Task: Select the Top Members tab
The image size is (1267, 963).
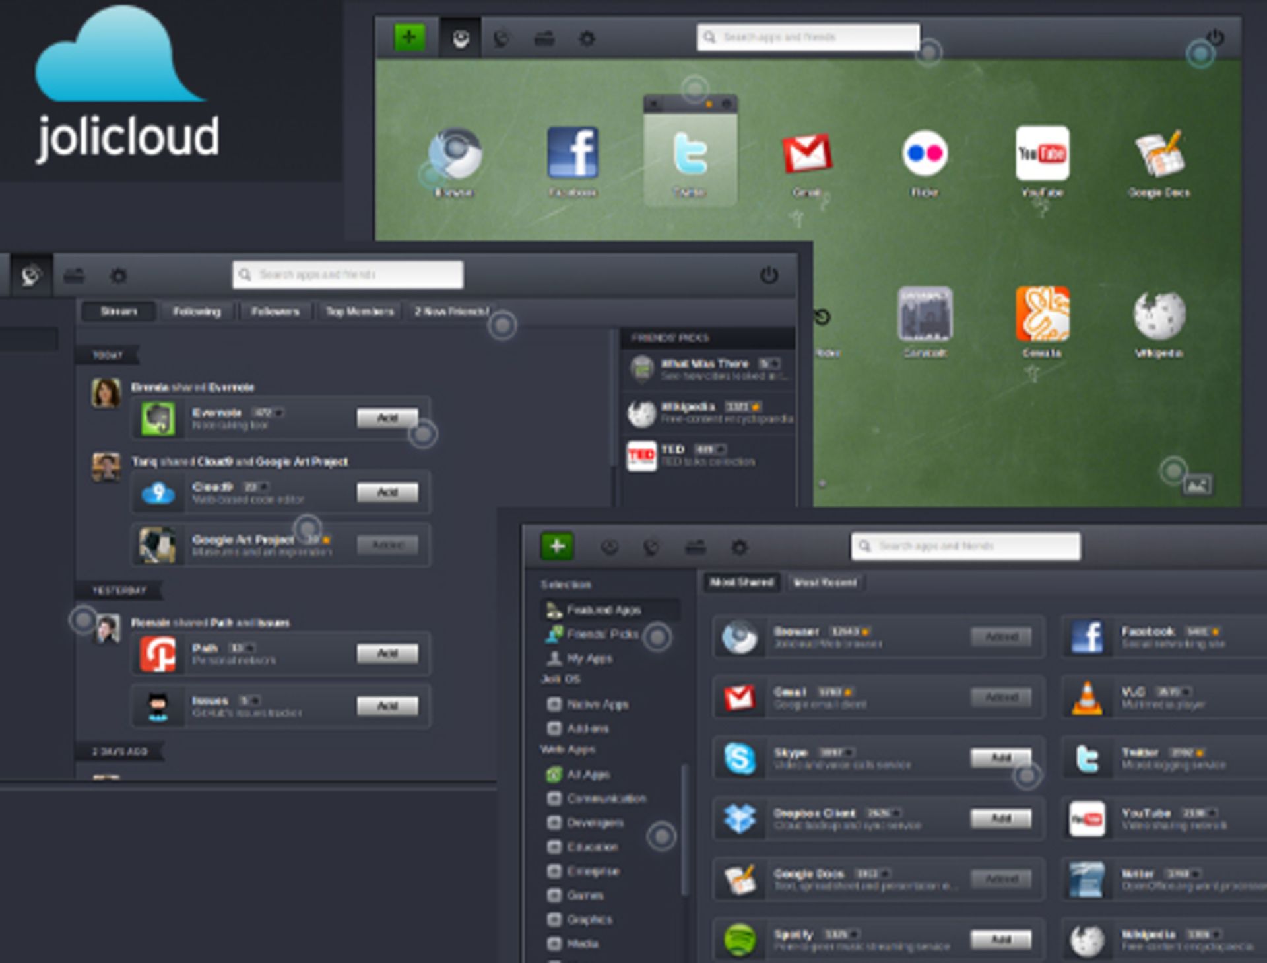Action: point(358,311)
